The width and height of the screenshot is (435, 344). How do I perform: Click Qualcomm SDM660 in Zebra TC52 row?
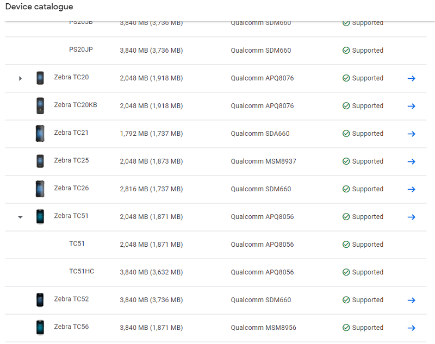pyautogui.click(x=261, y=300)
